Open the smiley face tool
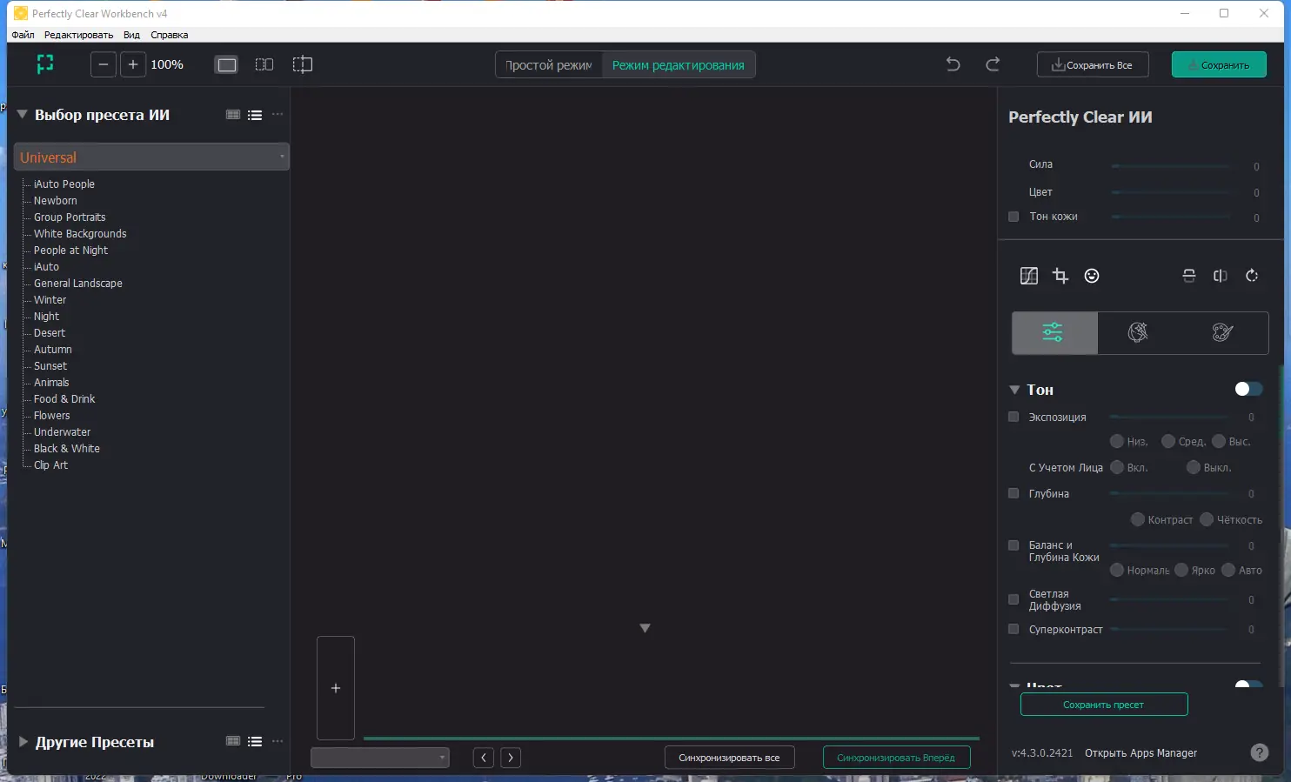 1092,276
